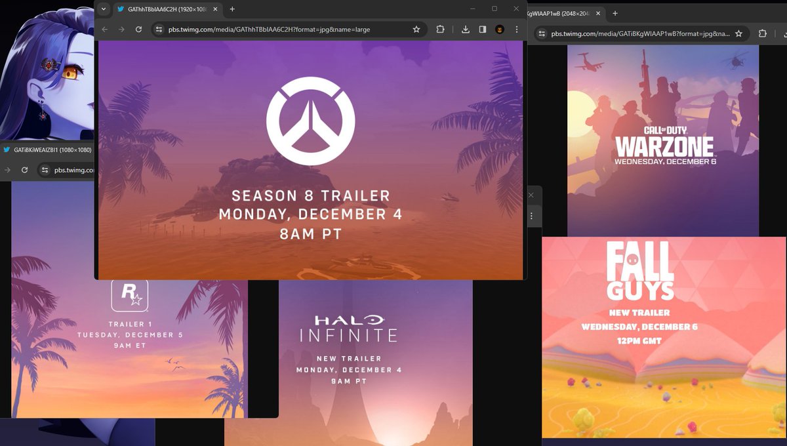Click the left Rockstar window's address bar
Viewport: 787px width, 446px height.
(66, 170)
